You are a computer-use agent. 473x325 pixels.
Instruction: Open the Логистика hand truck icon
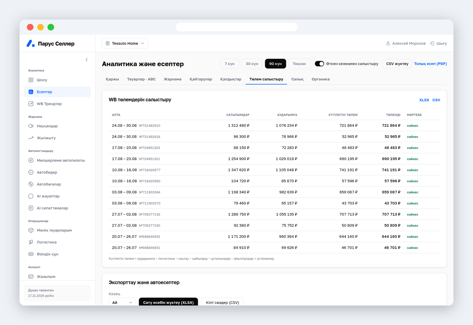tap(31, 242)
